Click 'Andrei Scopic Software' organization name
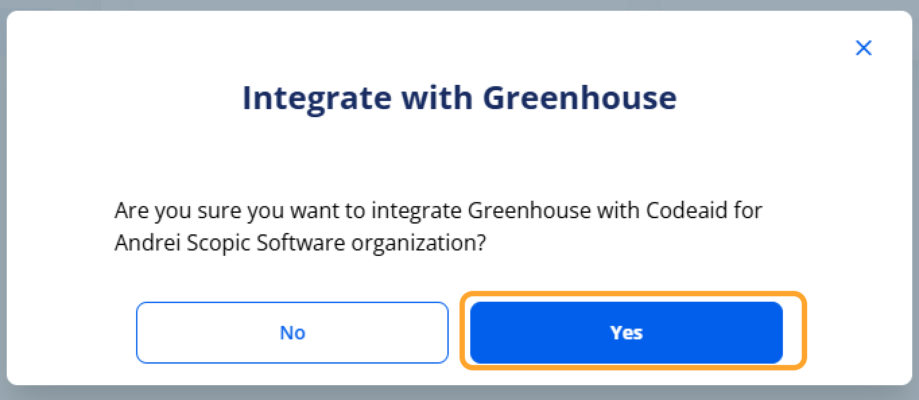Screen dimensions: 919x400 [230, 242]
